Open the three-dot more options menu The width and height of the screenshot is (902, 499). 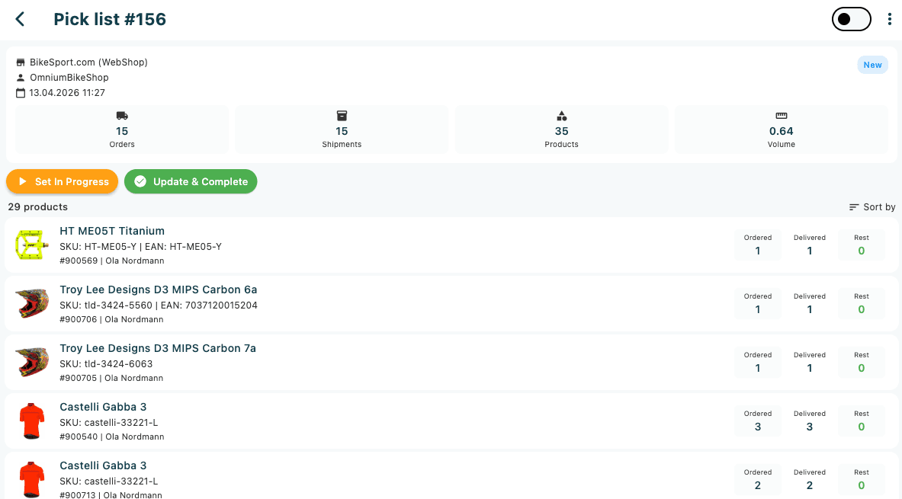point(889,19)
